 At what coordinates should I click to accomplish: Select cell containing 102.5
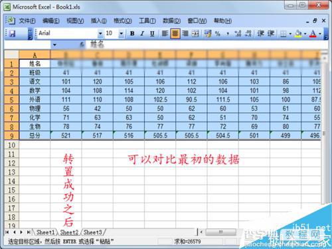pyautogui.click(x=160, y=100)
